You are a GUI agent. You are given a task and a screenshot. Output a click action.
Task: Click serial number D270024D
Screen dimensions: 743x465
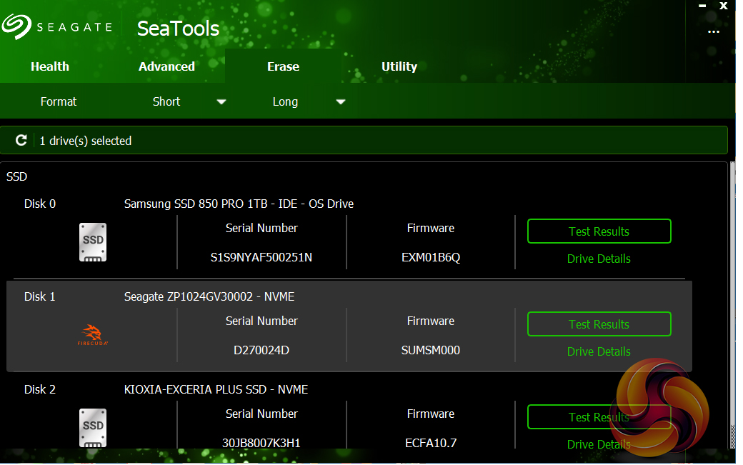(x=261, y=350)
